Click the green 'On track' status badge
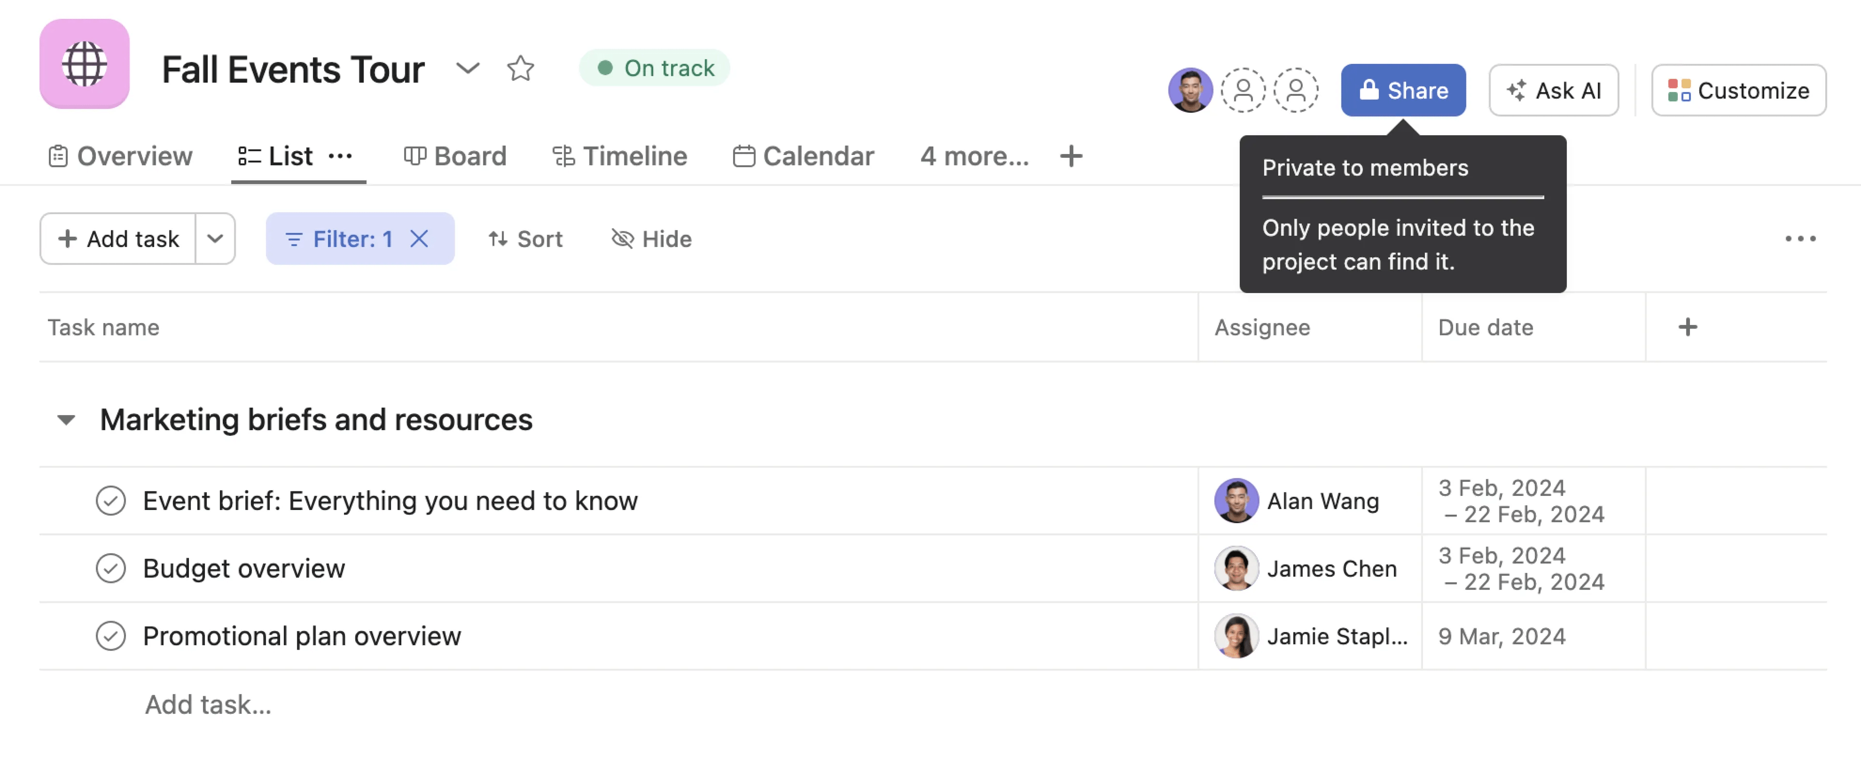 coord(655,68)
